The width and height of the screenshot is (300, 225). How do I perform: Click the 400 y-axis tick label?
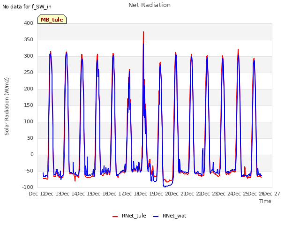coord(29,23)
